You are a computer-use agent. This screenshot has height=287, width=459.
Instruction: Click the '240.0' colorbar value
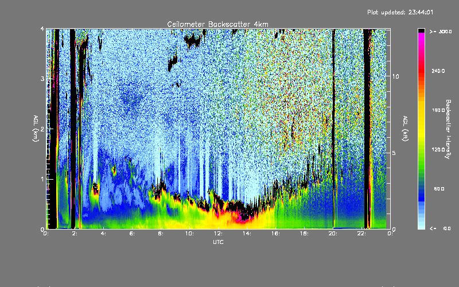point(438,71)
